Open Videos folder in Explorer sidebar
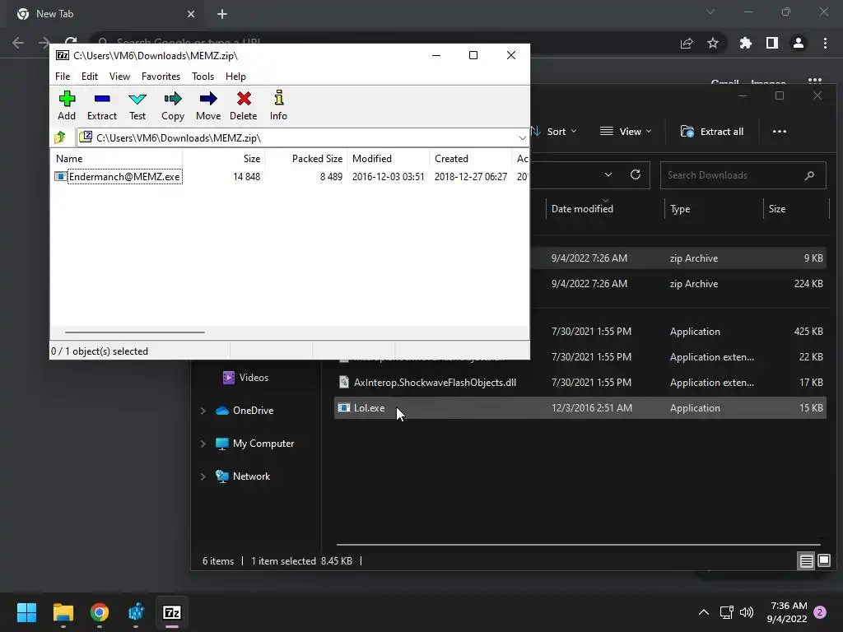The width and height of the screenshot is (843, 632). click(x=254, y=378)
